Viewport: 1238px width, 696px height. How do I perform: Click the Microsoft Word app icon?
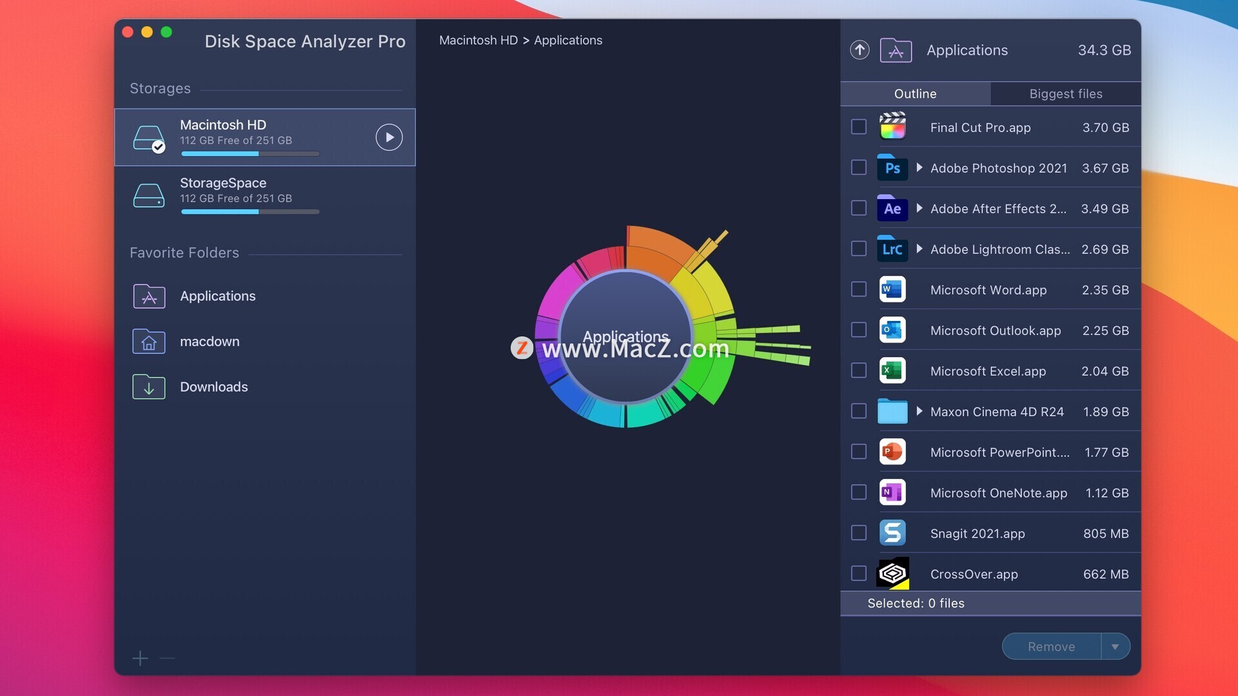[893, 289]
